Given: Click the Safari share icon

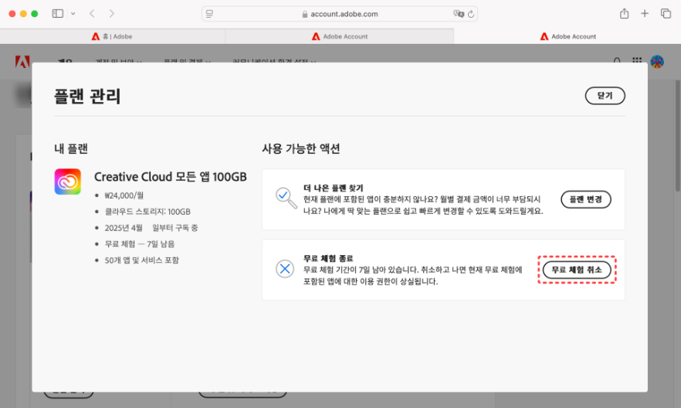Looking at the screenshot, I should pyautogui.click(x=624, y=13).
